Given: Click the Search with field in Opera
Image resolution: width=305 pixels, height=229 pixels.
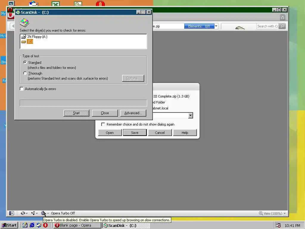Looking at the screenshot, I should [x=268, y=26].
